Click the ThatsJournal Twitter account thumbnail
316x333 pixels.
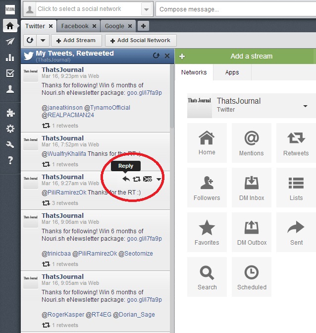coord(200,106)
